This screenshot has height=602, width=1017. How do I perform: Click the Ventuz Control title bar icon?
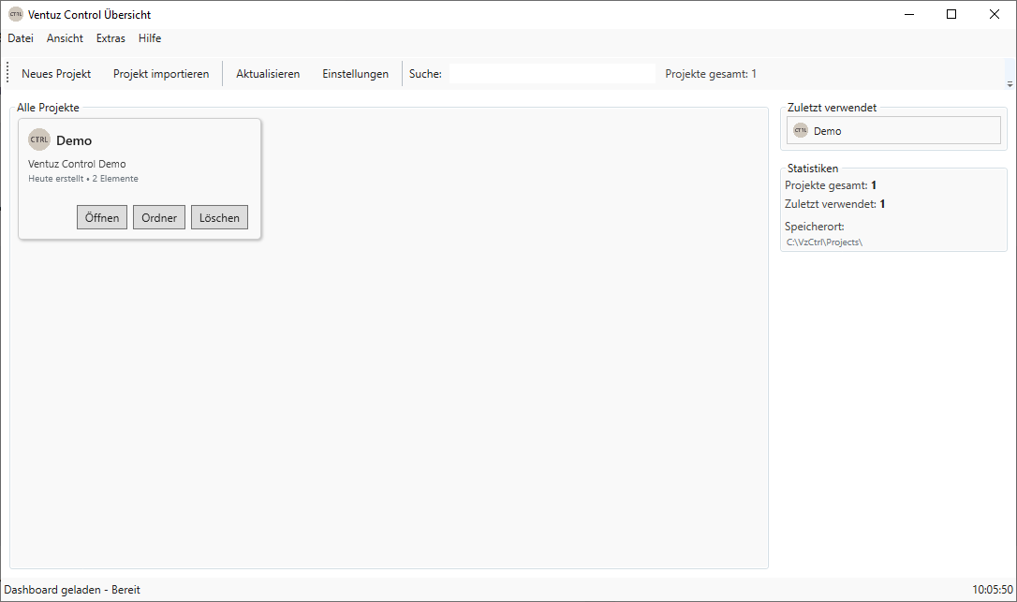16,14
